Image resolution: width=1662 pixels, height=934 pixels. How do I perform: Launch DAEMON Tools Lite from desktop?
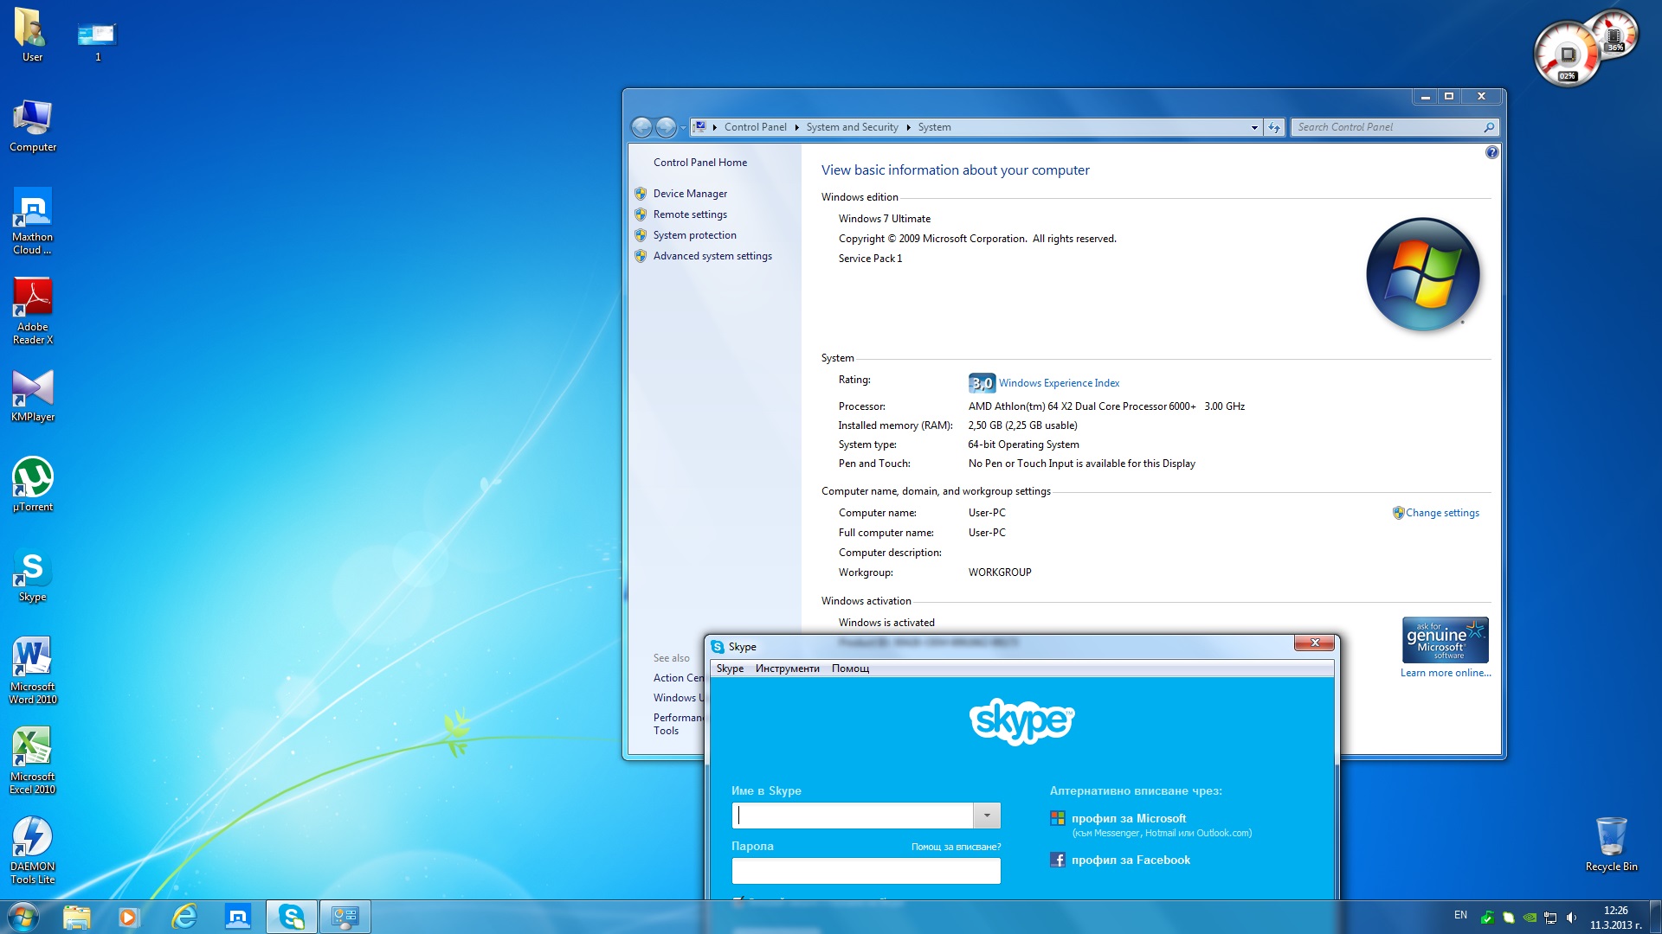point(32,850)
